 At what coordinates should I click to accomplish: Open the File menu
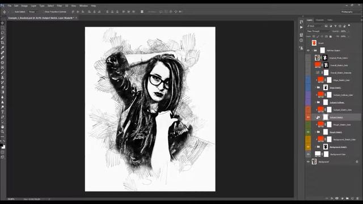pos(10,6)
